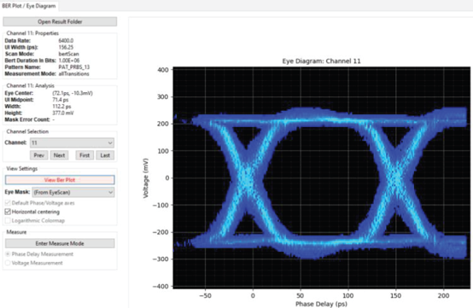Click the Eye Diagram: Channel 11 title
The width and height of the screenshot is (473, 308).
(x=321, y=61)
